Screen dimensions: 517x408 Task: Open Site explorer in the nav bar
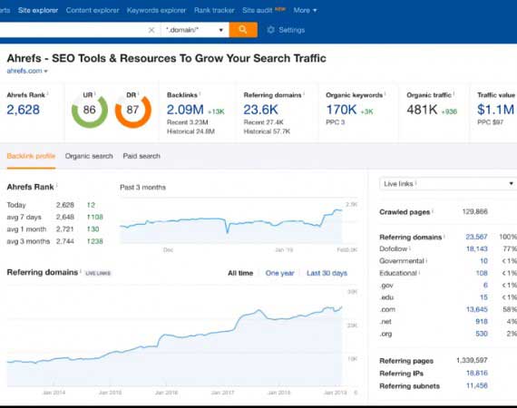click(x=38, y=10)
